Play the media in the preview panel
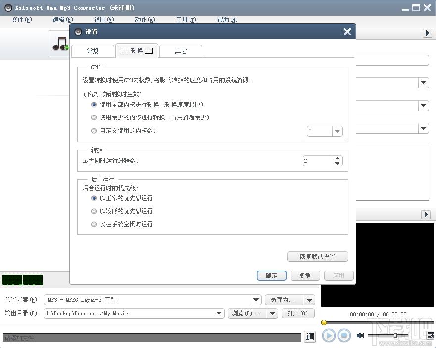 [x=329, y=336]
